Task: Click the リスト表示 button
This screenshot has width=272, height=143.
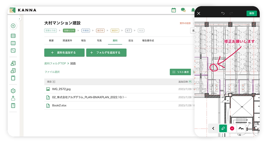Action: pyautogui.click(x=180, y=72)
